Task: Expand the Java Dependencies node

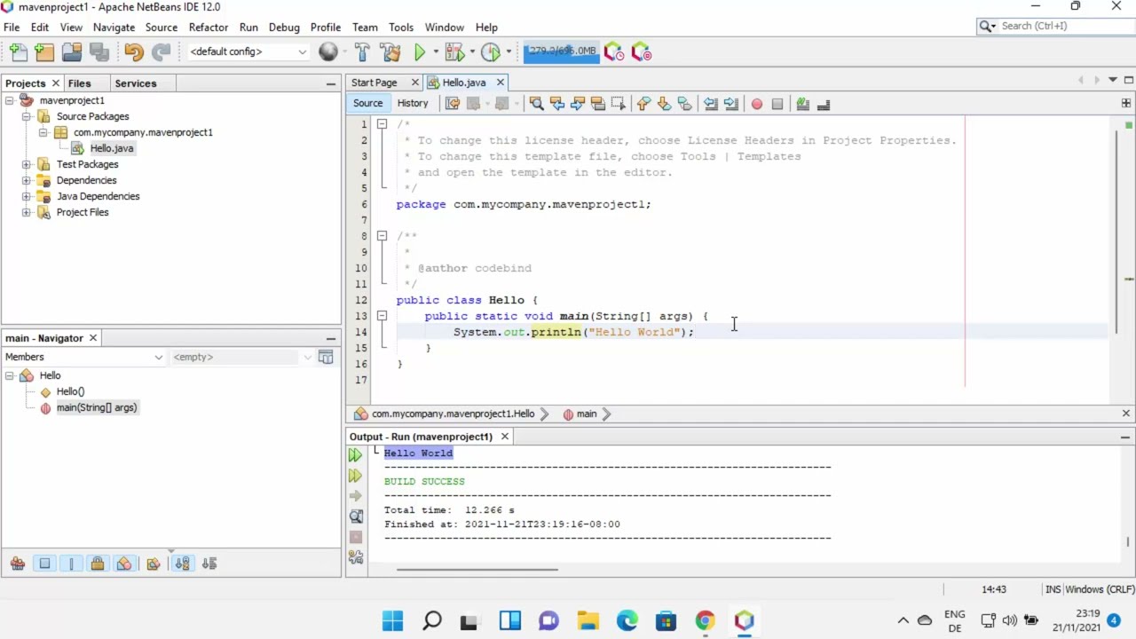Action: pos(27,196)
